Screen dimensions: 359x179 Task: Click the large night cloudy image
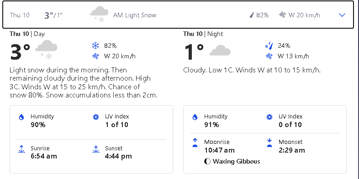coord(220,50)
